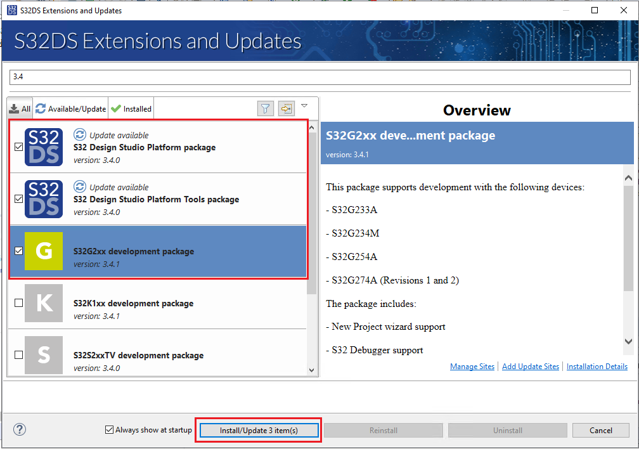639x449 pixels.
Task: Check the S32S2xxTV development package checkbox
Action: [x=19, y=355]
